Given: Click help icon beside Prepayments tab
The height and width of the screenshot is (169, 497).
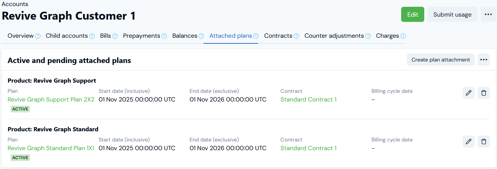Looking at the screenshot, I should (x=164, y=36).
